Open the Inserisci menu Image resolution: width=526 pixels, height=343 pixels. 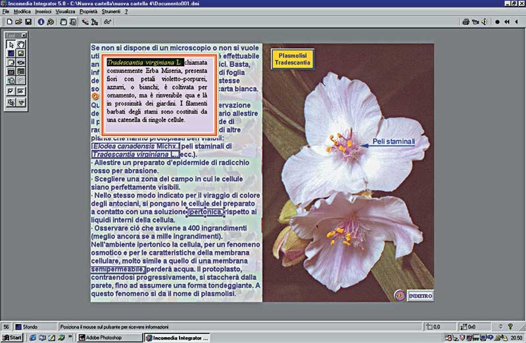(x=43, y=12)
